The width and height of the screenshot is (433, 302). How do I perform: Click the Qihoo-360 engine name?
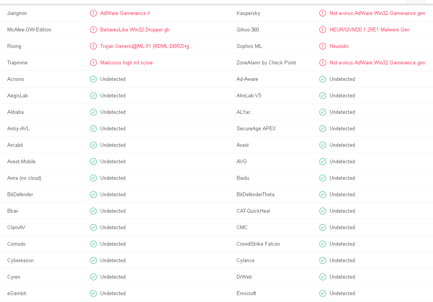point(248,30)
